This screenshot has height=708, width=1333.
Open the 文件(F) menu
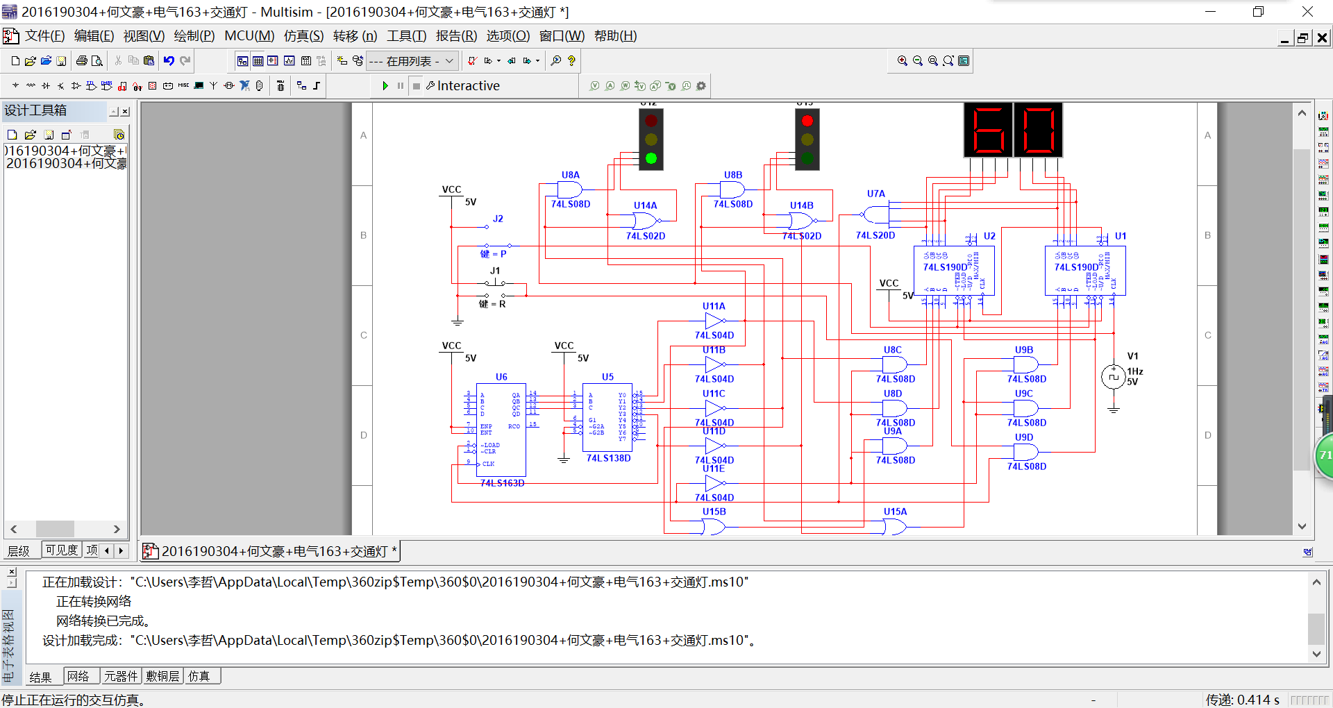tap(44, 36)
